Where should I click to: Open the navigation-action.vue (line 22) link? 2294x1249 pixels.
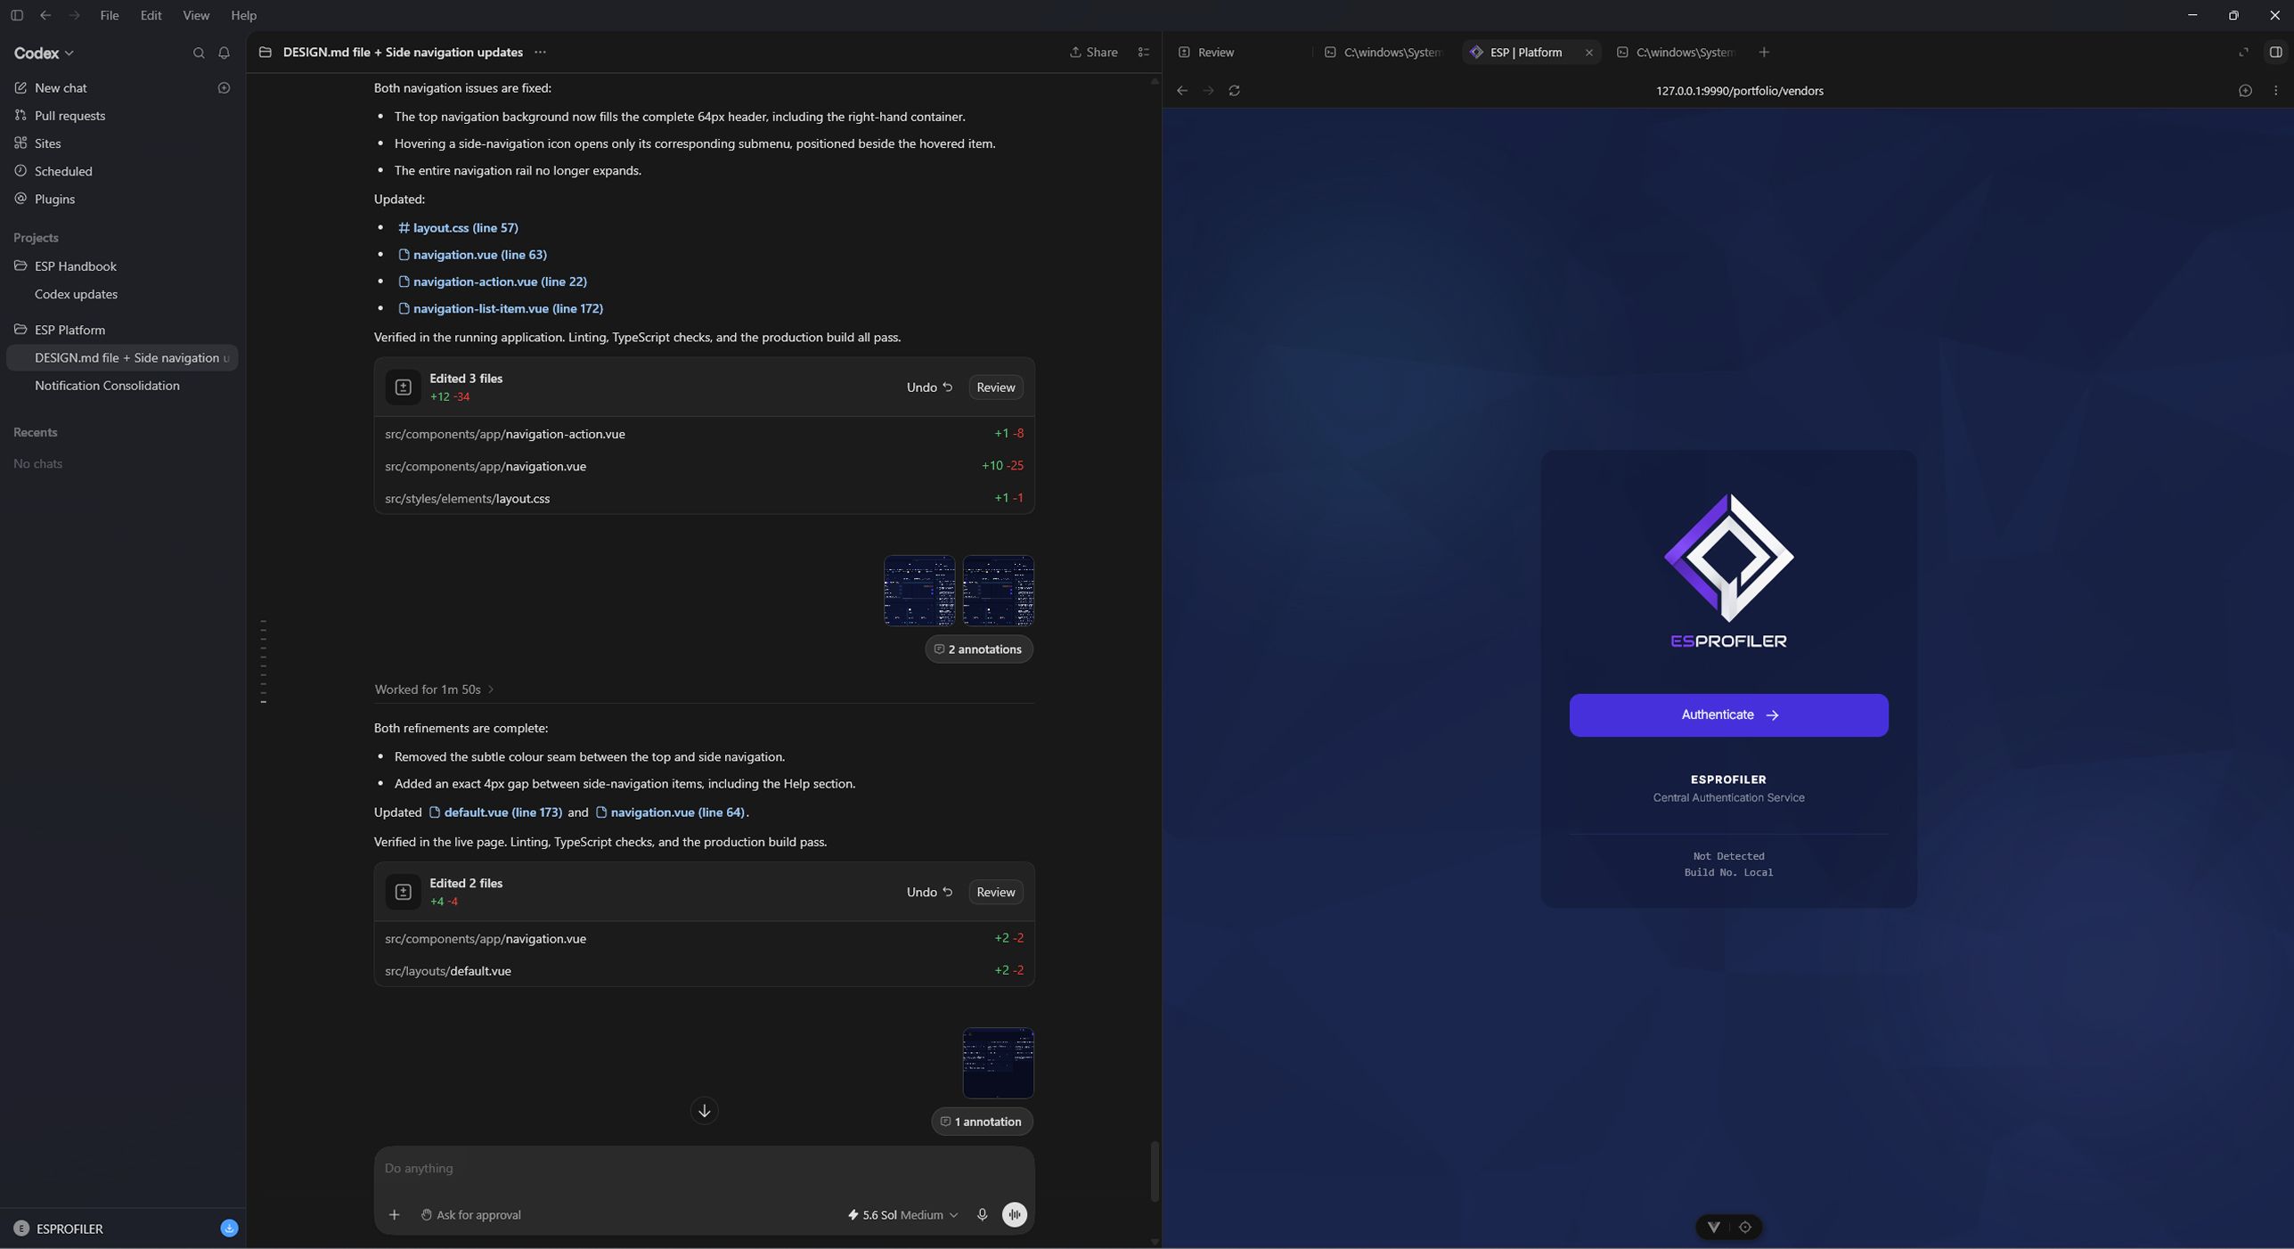492,282
